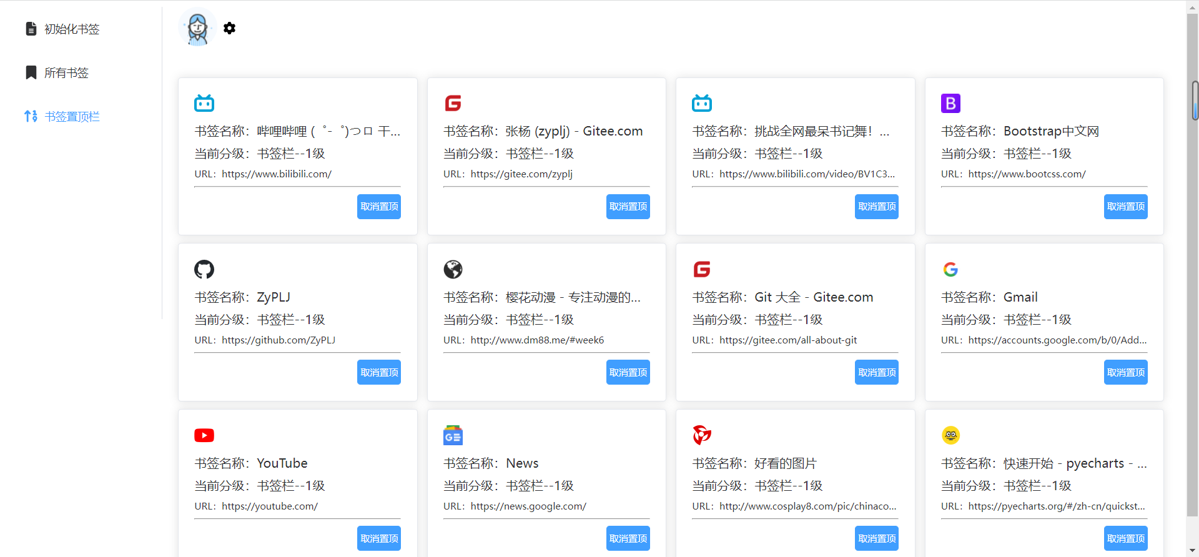The image size is (1199, 557).
Task: Click the 初始化书签 document icon
Action: point(31,29)
